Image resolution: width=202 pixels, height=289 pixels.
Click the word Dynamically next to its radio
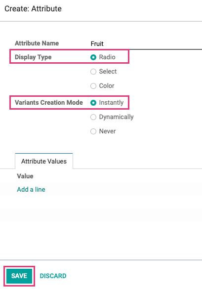click(116, 117)
